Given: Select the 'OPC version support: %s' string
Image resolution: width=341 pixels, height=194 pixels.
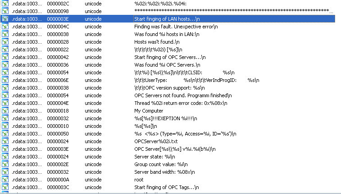Looking at the screenshot, I should (166, 88).
